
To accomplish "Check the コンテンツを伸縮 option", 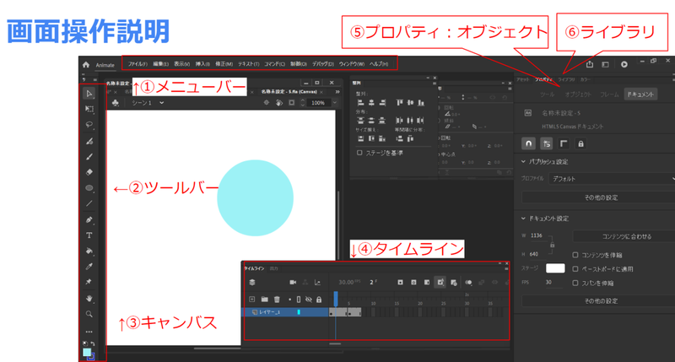I will [x=575, y=255].
